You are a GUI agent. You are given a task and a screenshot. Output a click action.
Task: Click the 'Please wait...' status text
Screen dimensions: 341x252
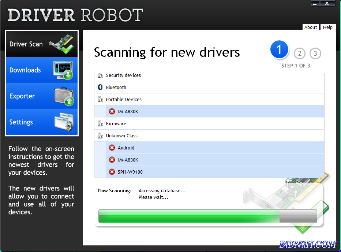tap(153, 197)
